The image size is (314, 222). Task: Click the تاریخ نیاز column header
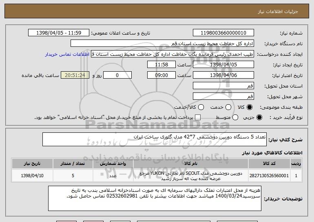click(x=32, y=164)
